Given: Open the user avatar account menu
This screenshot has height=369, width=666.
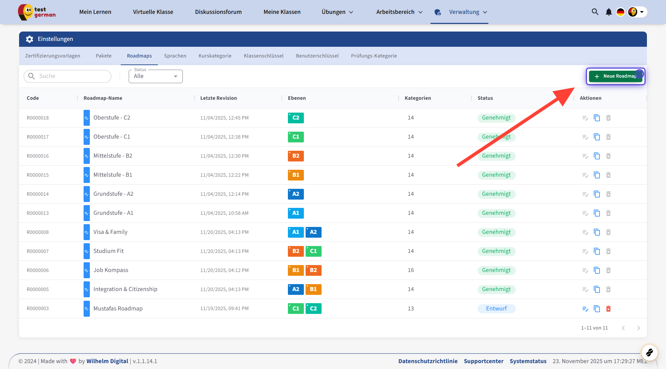Looking at the screenshot, I should [x=637, y=12].
